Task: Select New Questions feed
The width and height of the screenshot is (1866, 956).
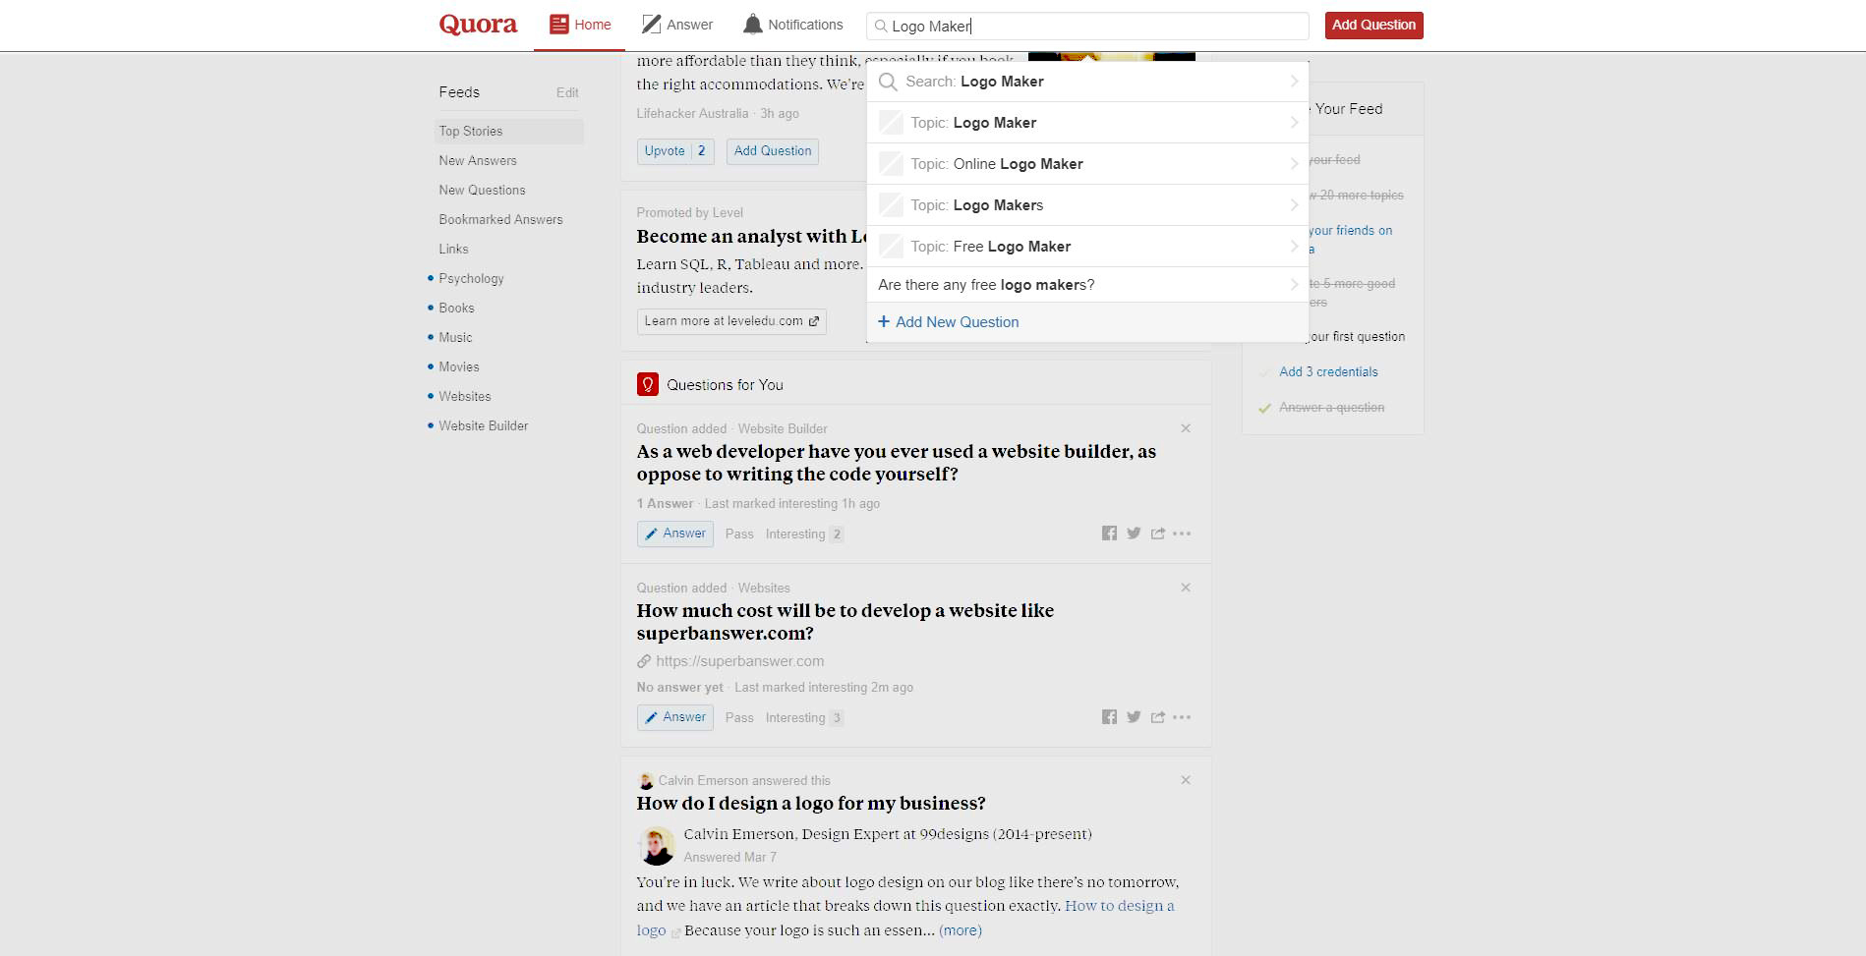Action: point(482,191)
